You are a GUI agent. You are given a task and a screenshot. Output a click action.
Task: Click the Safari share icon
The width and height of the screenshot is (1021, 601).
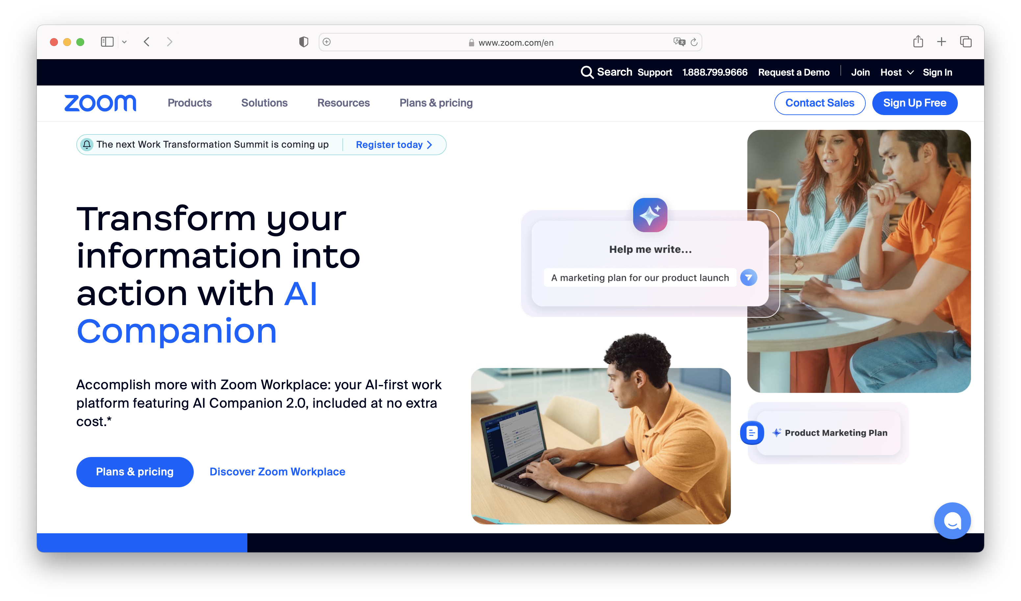point(918,42)
